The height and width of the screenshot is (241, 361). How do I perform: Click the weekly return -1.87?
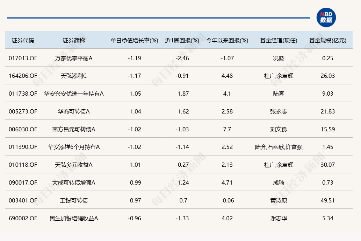tap(182, 94)
